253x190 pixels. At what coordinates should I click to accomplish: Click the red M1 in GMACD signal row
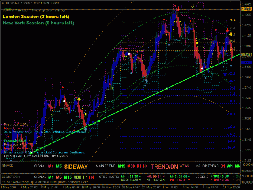coord(51,166)
